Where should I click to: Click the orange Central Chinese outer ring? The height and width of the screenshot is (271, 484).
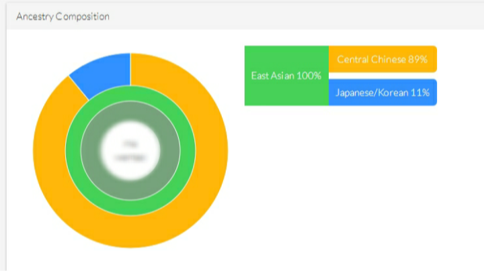click(x=130, y=231)
